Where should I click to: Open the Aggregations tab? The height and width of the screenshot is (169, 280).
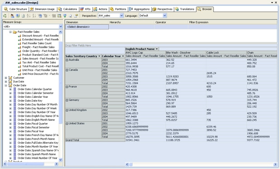coord(140,9)
